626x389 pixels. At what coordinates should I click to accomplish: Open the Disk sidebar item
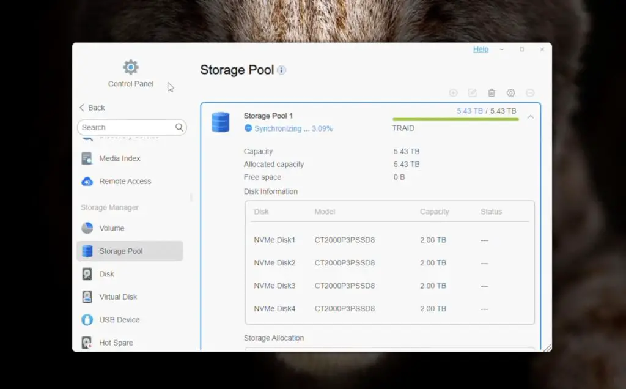106,274
